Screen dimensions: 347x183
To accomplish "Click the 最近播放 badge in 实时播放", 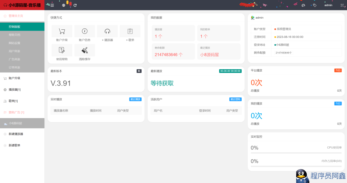I will coord(135,99).
